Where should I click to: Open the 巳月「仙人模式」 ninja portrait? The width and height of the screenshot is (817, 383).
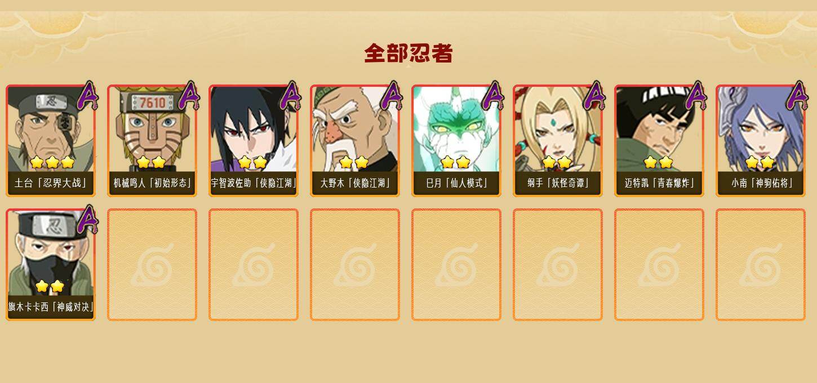tap(456, 141)
